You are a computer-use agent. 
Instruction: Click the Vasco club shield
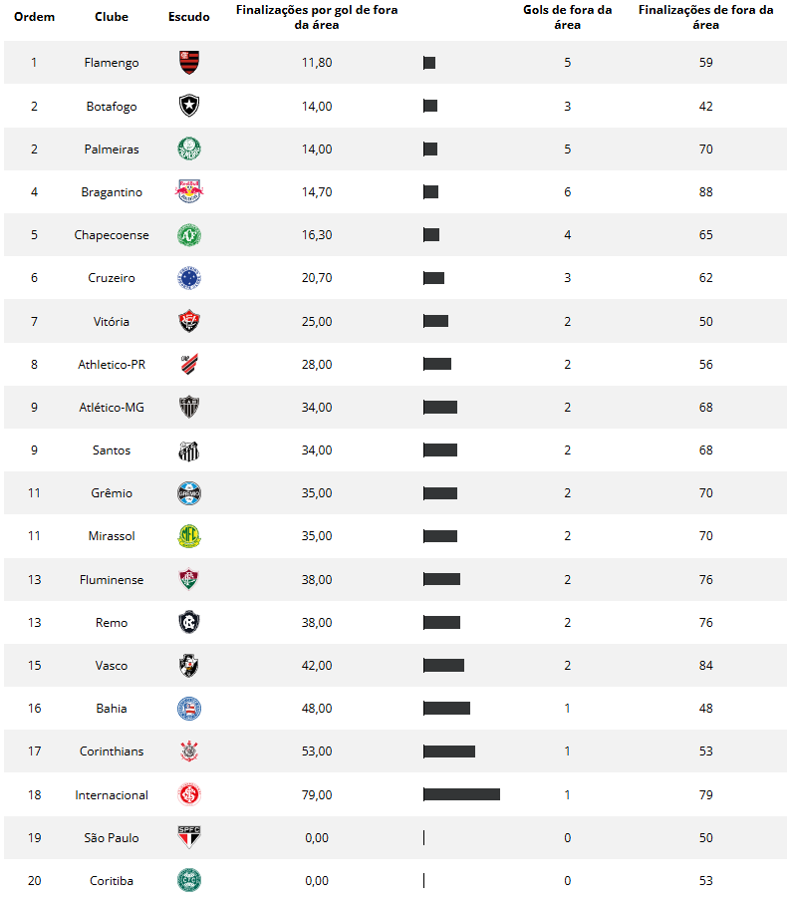tap(188, 666)
